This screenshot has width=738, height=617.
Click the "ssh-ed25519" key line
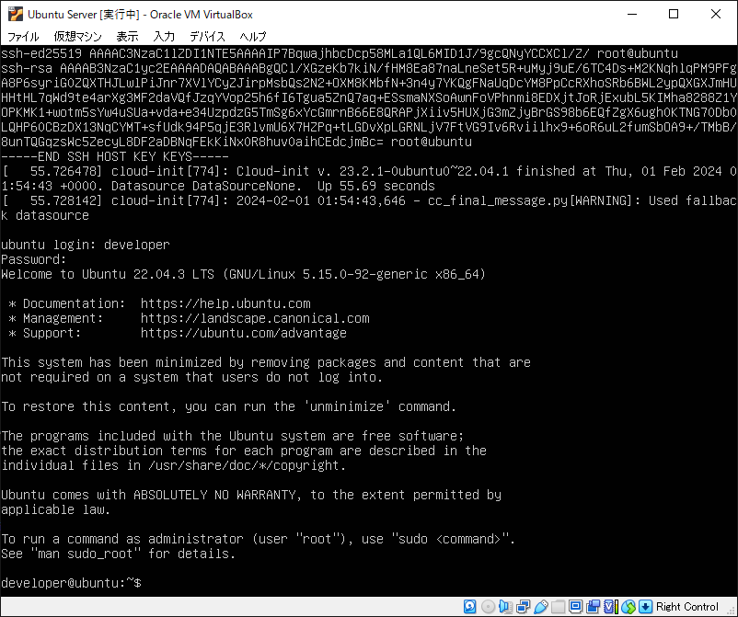pyautogui.click(x=340, y=53)
